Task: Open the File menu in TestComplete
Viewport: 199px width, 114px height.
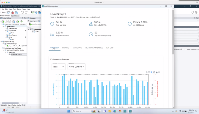Action: pyautogui.click(x=3, y=9)
